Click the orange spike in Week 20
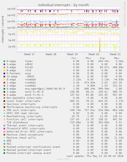 100,44
